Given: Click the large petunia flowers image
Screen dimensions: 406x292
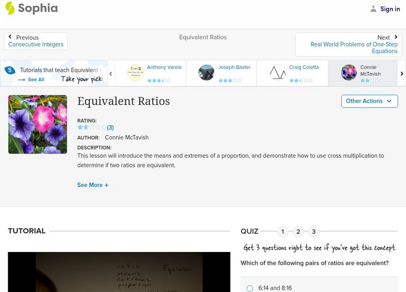Looking at the screenshot, I should 38,124.
